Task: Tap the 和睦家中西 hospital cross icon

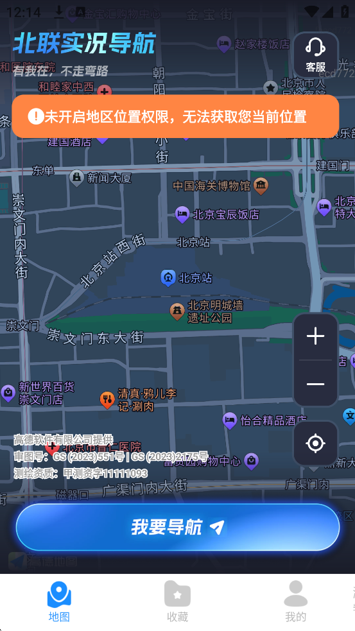Action: [x=105, y=91]
